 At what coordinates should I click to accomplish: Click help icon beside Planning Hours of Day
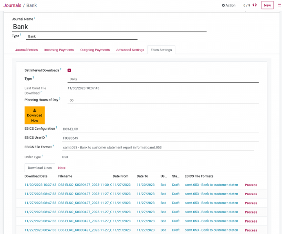tap(60, 99)
